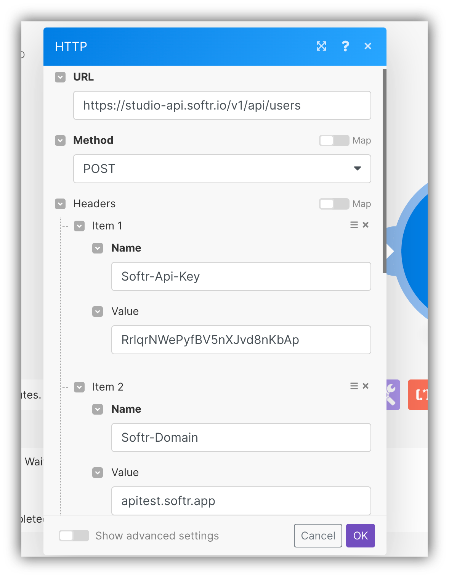Open the POST method dropdown
The image size is (449, 578).
pos(357,169)
